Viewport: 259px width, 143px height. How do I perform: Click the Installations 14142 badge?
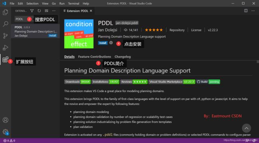tap(105, 82)
